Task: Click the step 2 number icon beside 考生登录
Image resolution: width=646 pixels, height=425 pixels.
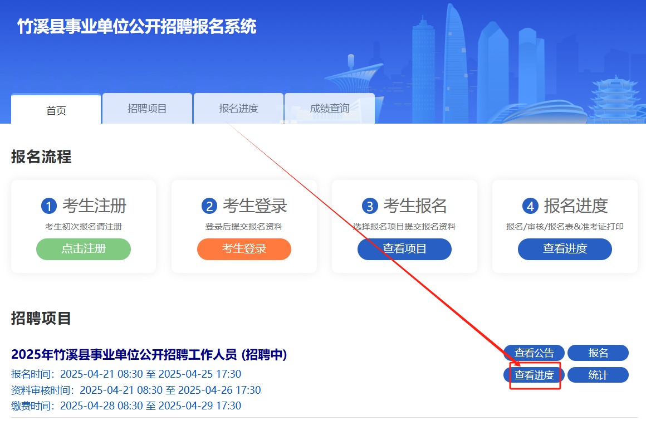Action: (209, 206)
